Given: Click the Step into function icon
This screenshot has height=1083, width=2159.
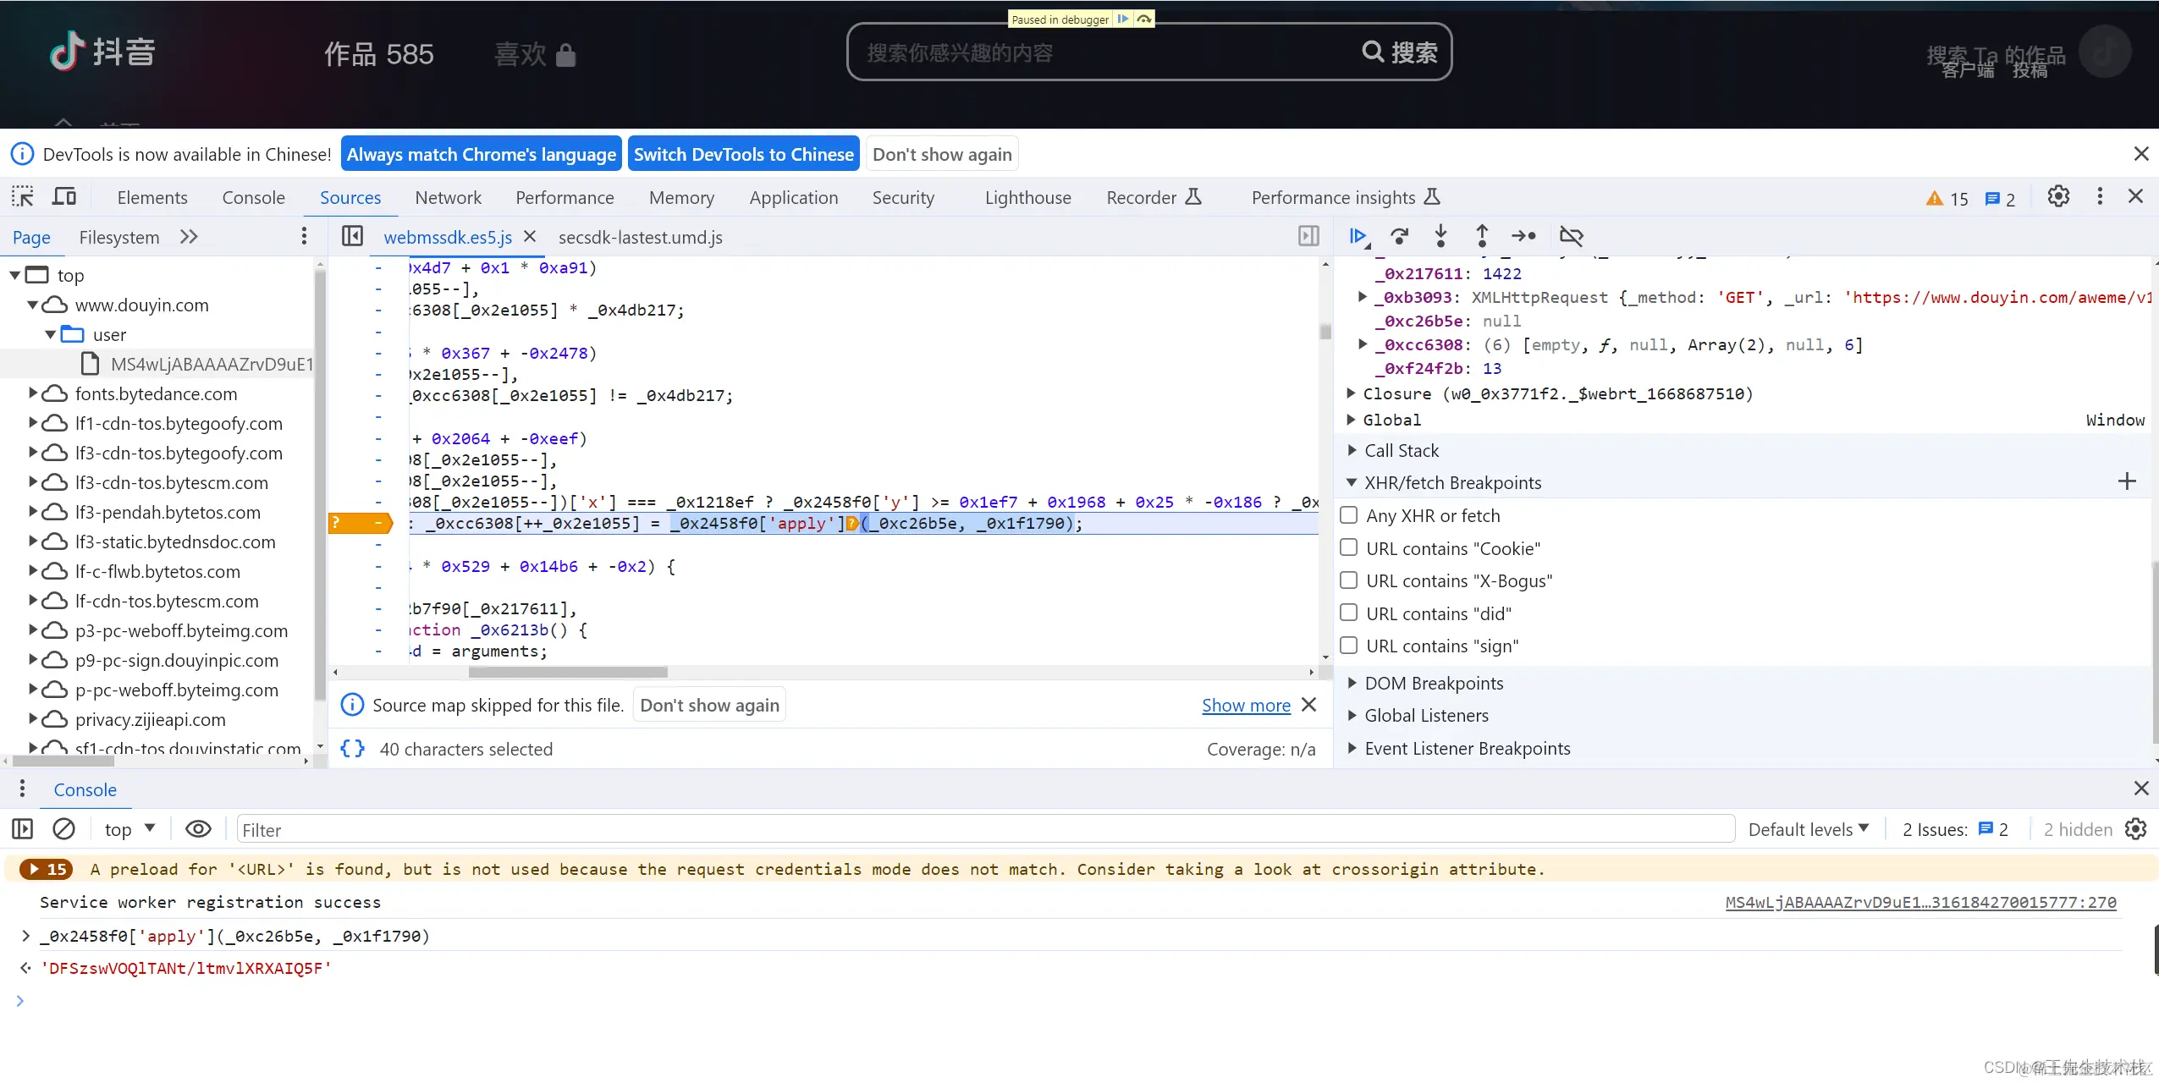Looking at the screenshot, I should pos(1440,236).
